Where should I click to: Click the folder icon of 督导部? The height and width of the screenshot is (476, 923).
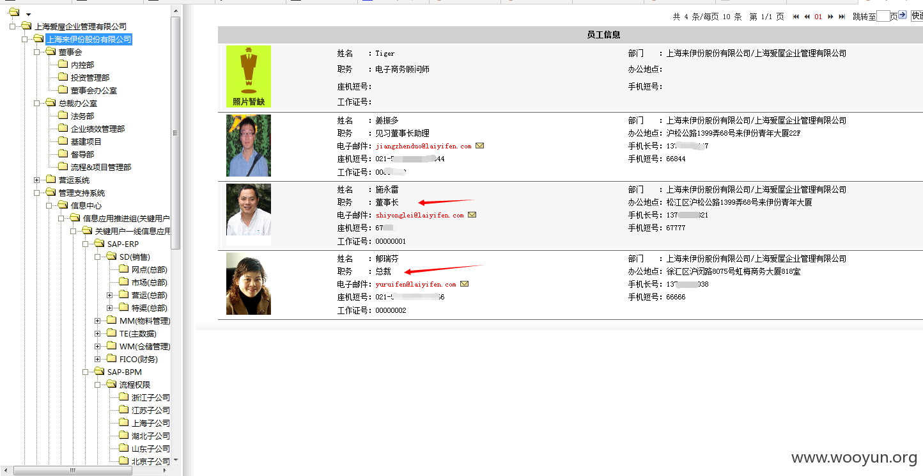(63, 154)
